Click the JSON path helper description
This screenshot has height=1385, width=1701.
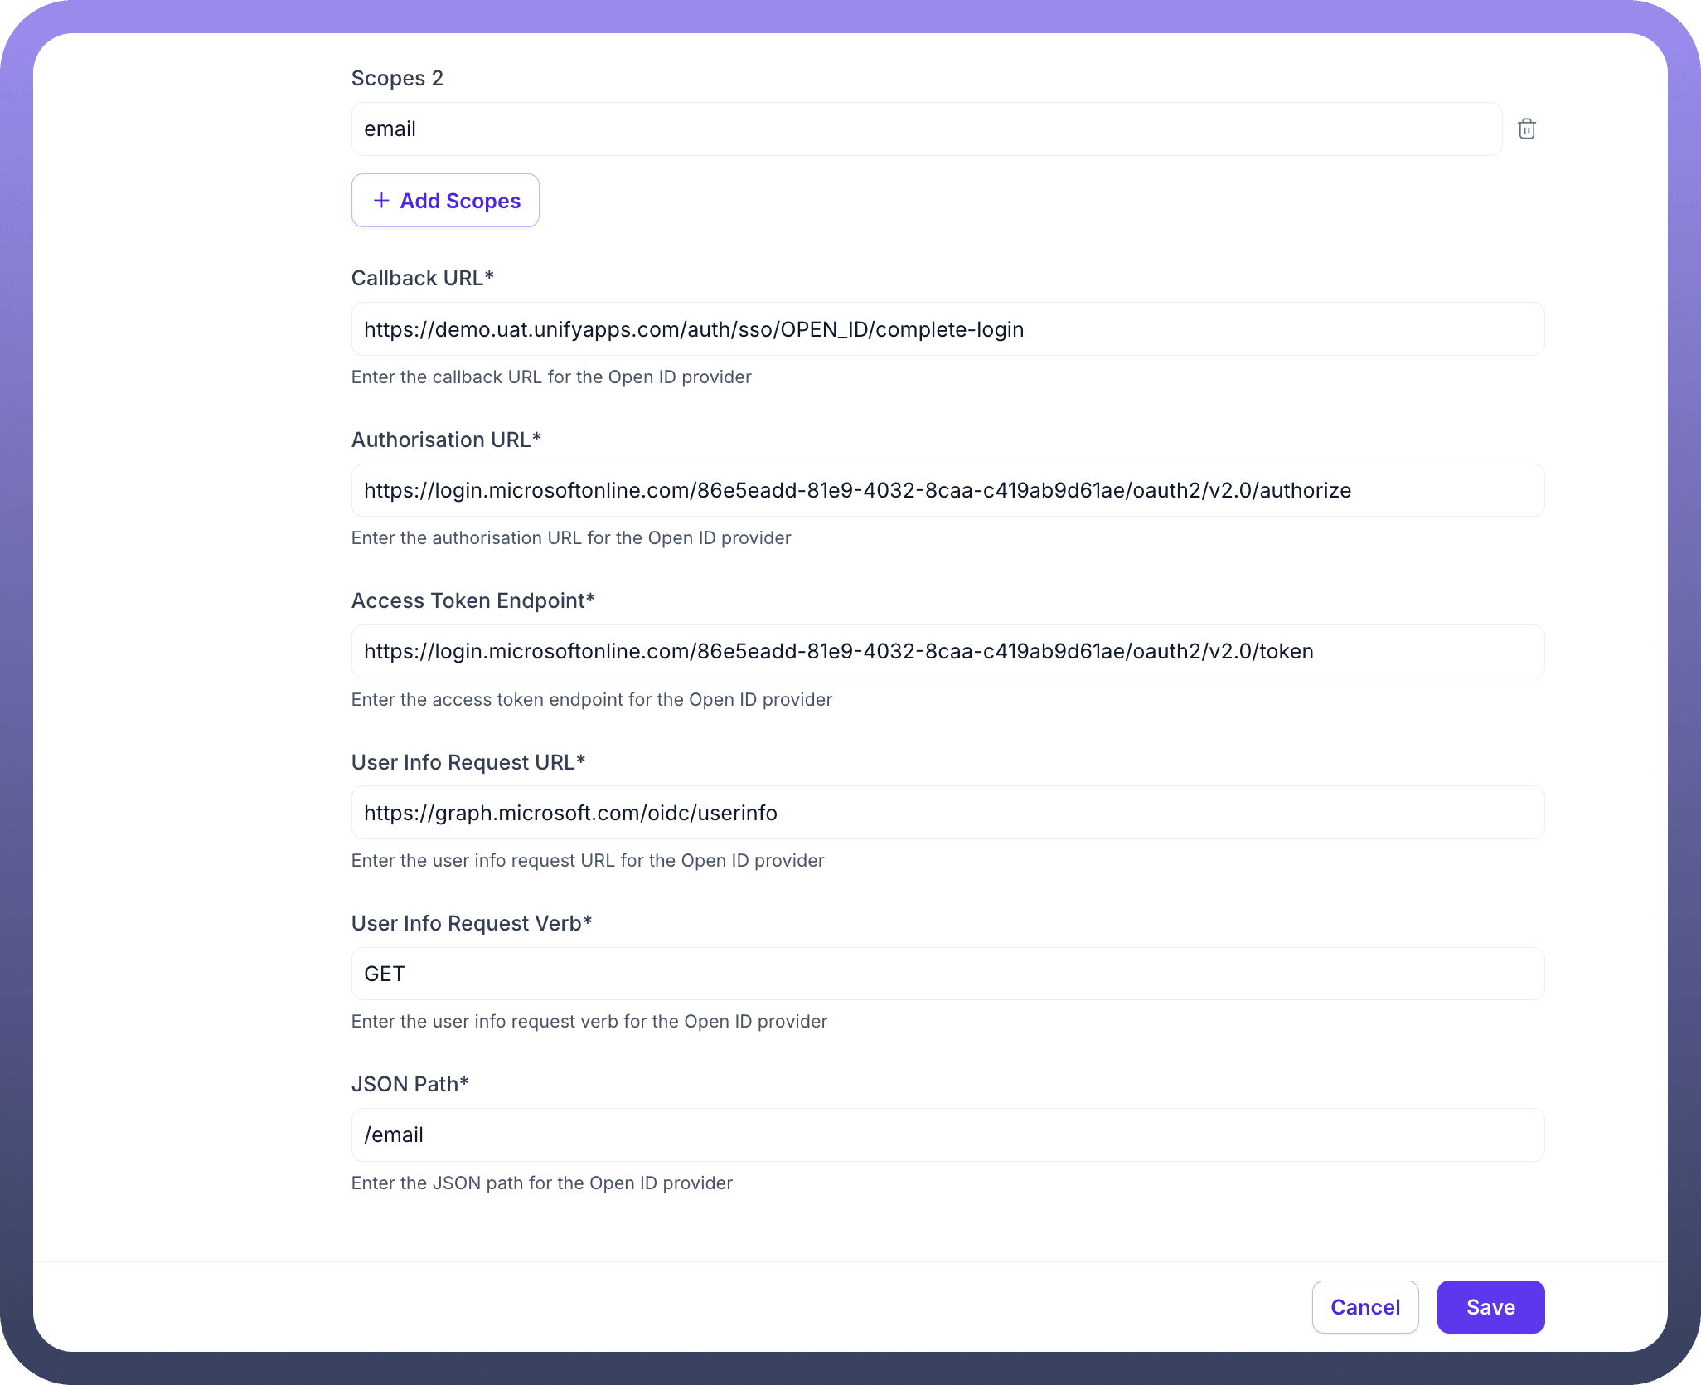pyautogui.click(x=542, y=1183)
